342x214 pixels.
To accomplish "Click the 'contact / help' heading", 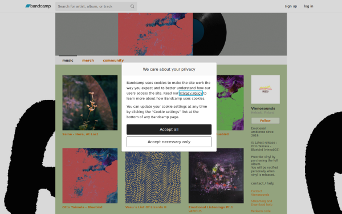I will click(262, 183).
